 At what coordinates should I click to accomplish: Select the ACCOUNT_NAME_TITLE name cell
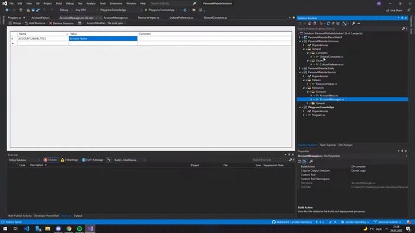[x=43, y=39]
